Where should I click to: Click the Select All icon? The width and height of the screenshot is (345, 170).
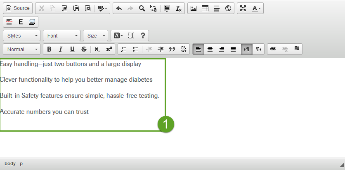(167, 8)
